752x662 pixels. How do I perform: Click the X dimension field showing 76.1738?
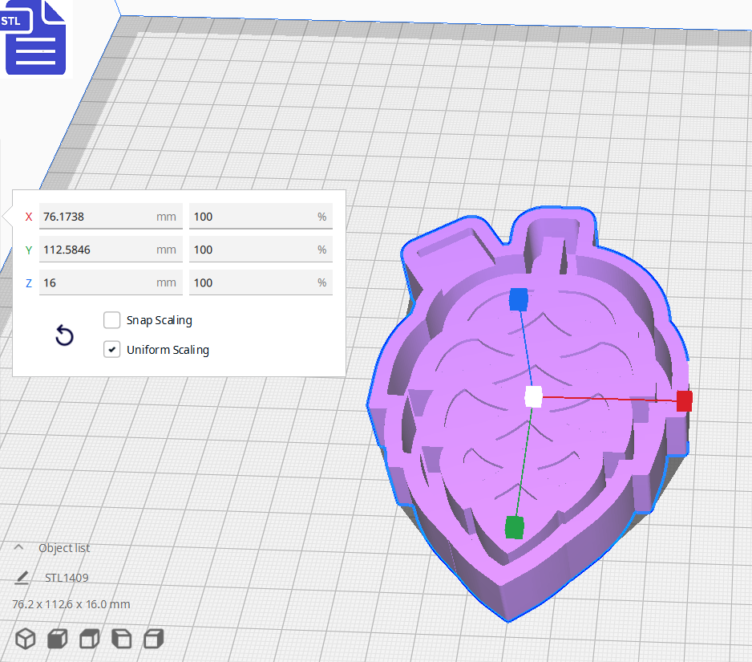pyautogui.click(x=111, y=216)
